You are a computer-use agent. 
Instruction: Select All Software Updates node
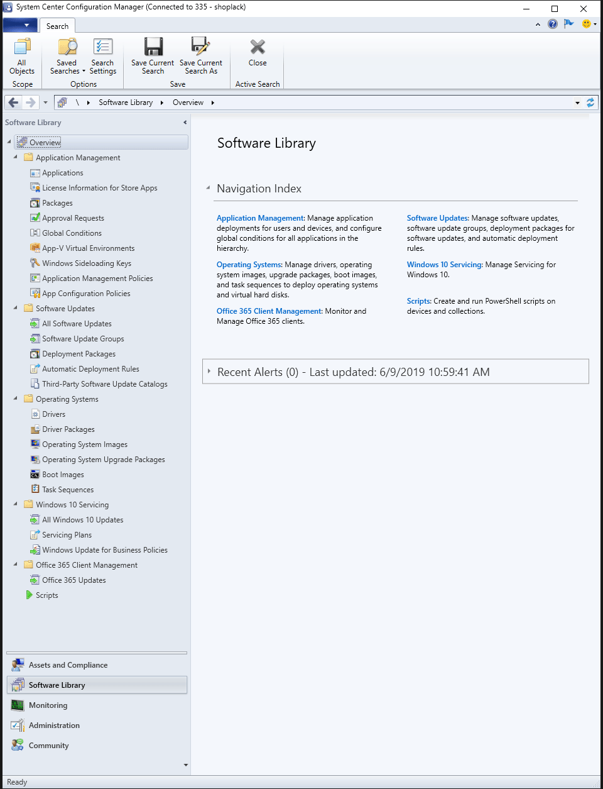(x=77, y=324)
